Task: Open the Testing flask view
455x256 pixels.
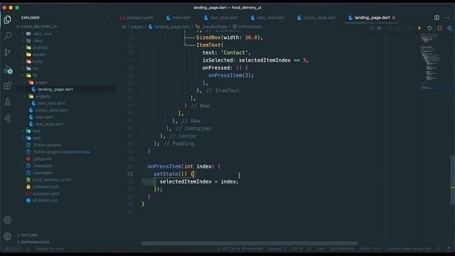Action: click(8, 102)
